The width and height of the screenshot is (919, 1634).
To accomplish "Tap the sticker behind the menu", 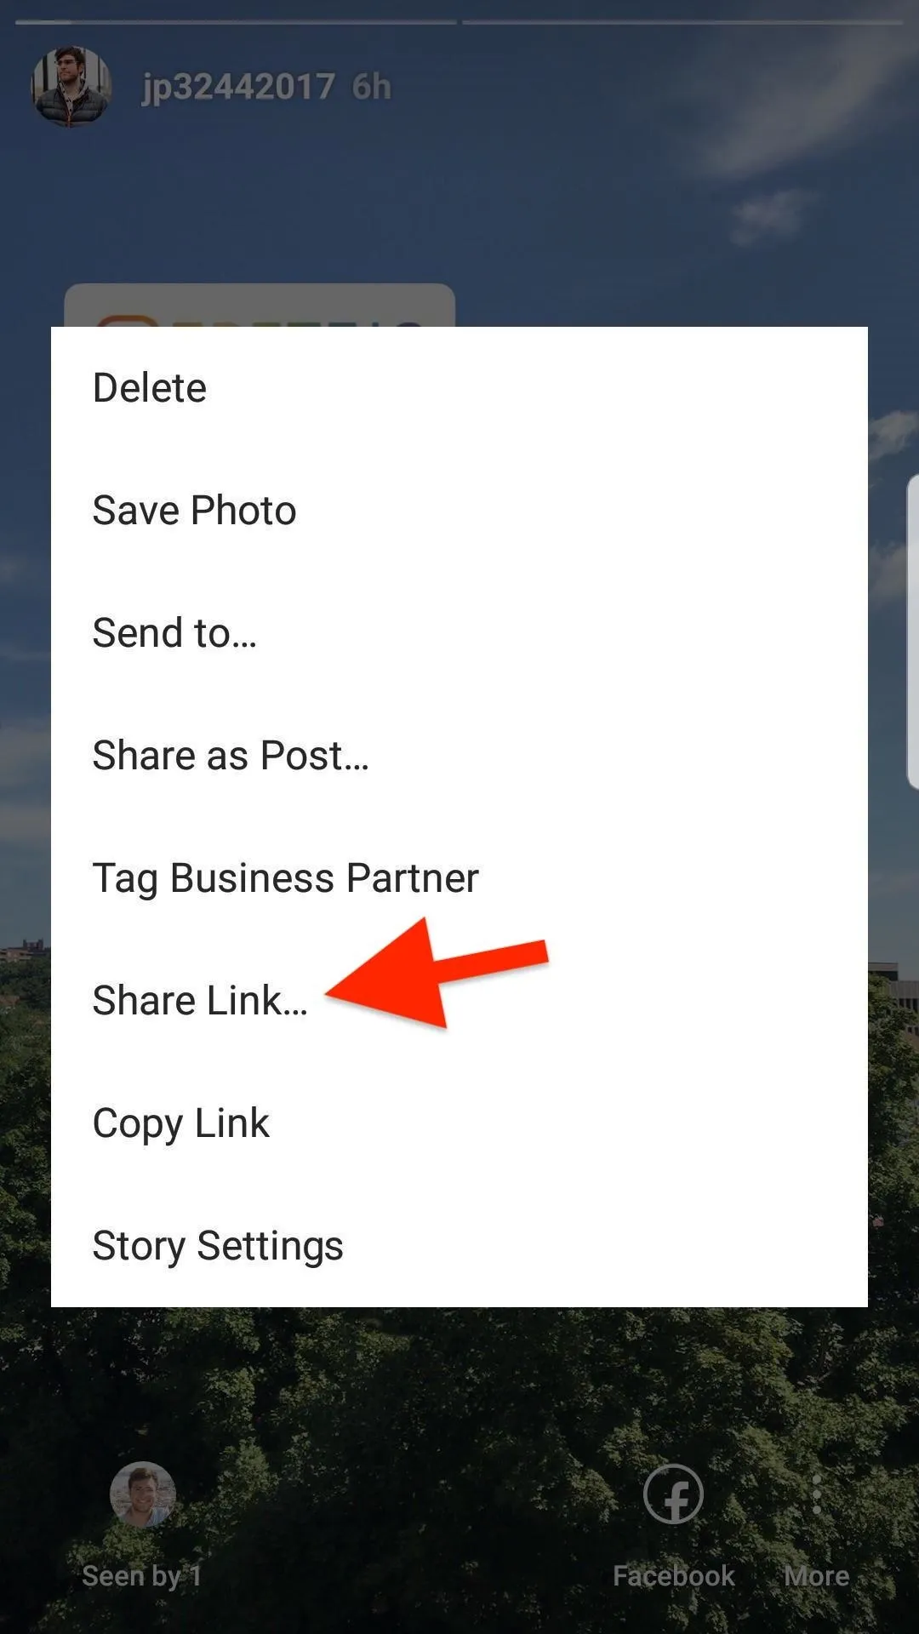I will 260,306.
